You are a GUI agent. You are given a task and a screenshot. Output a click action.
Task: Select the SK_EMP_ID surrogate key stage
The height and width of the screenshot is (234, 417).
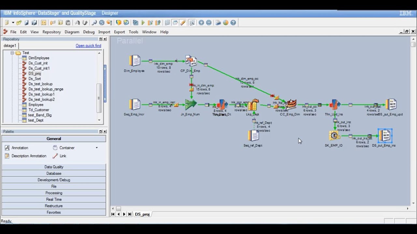(334, 136)
